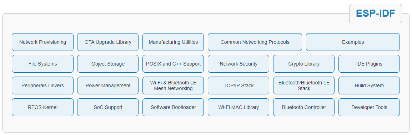
Task: Click Common Networking Protocols box
Action: pyautogui.click(x=255, y=42)
